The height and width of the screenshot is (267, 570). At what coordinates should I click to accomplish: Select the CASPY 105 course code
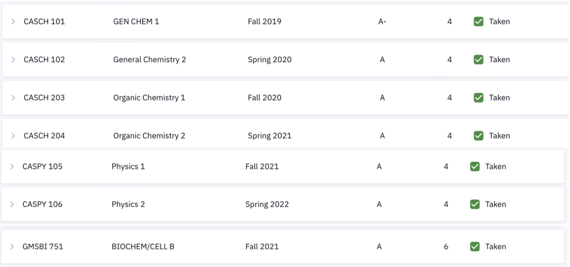point(43,166)
